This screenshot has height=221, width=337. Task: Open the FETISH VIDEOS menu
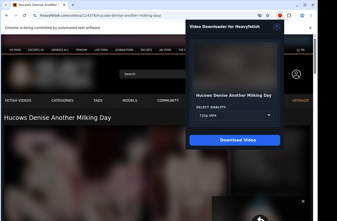click(x=18, y=100)
